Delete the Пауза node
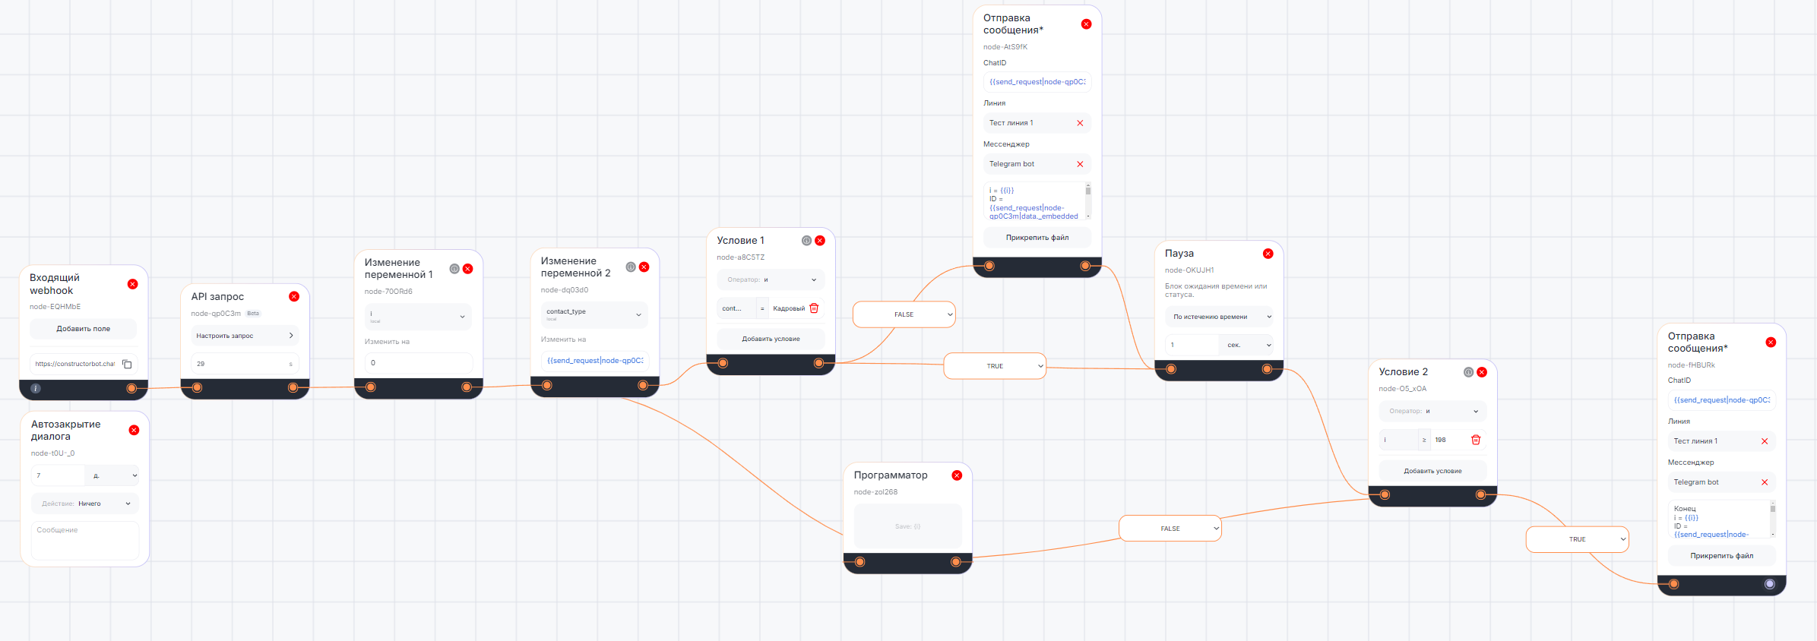This screenshot has width=1817, height=641. 1268,254
